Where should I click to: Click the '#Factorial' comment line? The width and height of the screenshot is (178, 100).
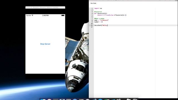[98, 12]
